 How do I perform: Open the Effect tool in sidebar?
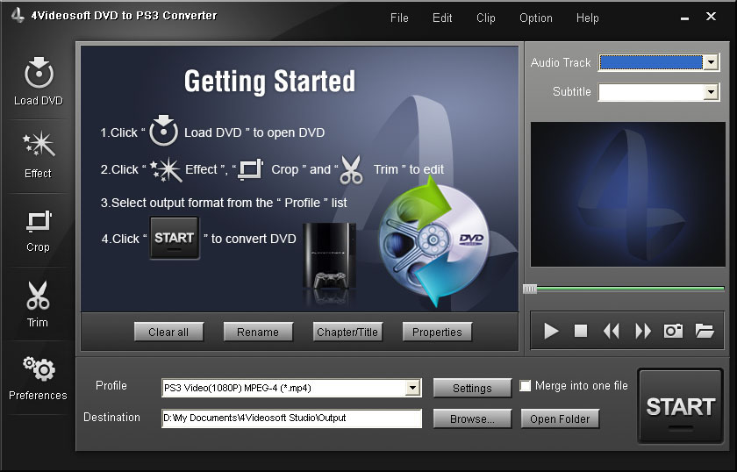(x=39, y=144)
